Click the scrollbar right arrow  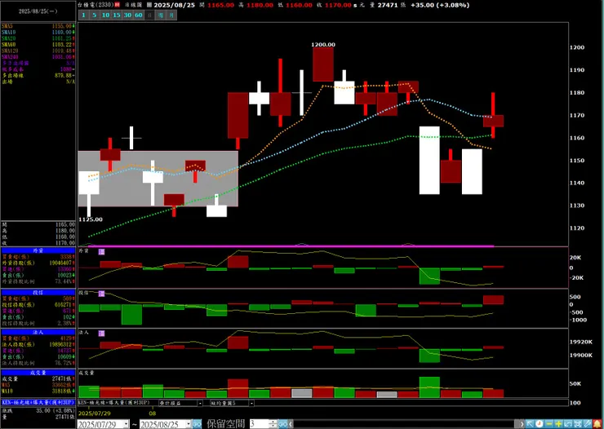(x=522, y=424)
